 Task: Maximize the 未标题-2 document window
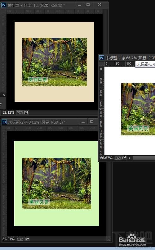tap(92, 122)
